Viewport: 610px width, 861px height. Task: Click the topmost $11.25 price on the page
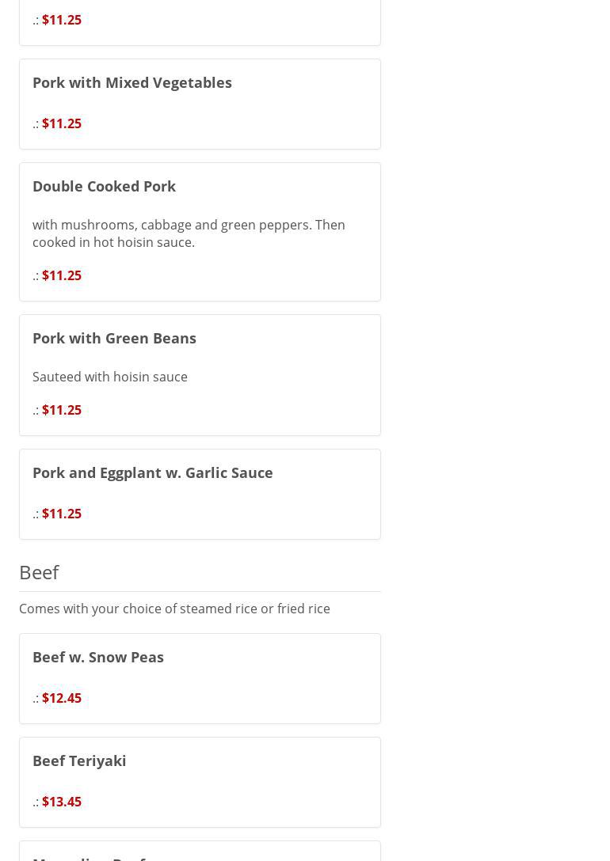coord(61,20)
